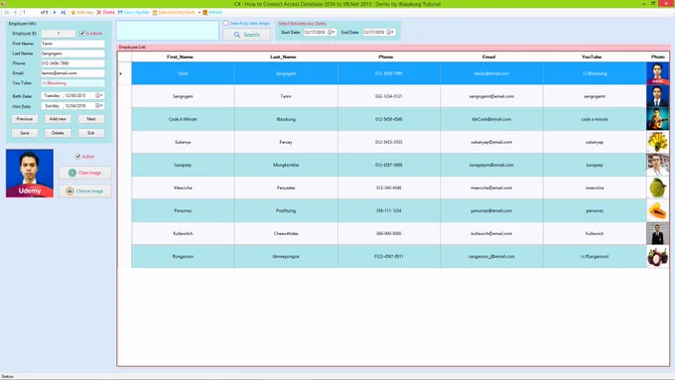675x380 pixels.
Task: Sort by Email column header
Action: tap(491, 57)
